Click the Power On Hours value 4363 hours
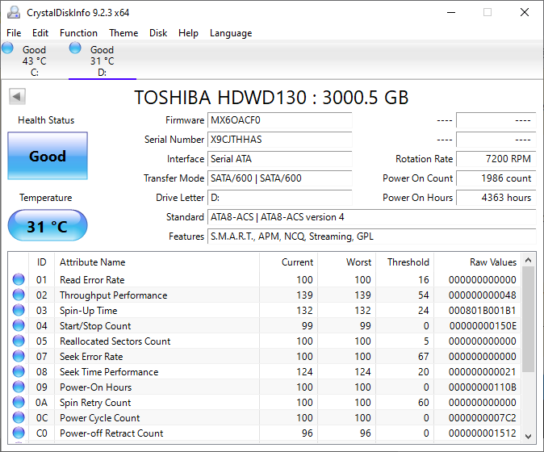 click(x=496, y=198)
